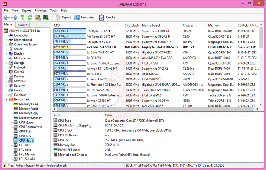
Task: Select the Config icon in tree
Action: 11,90
